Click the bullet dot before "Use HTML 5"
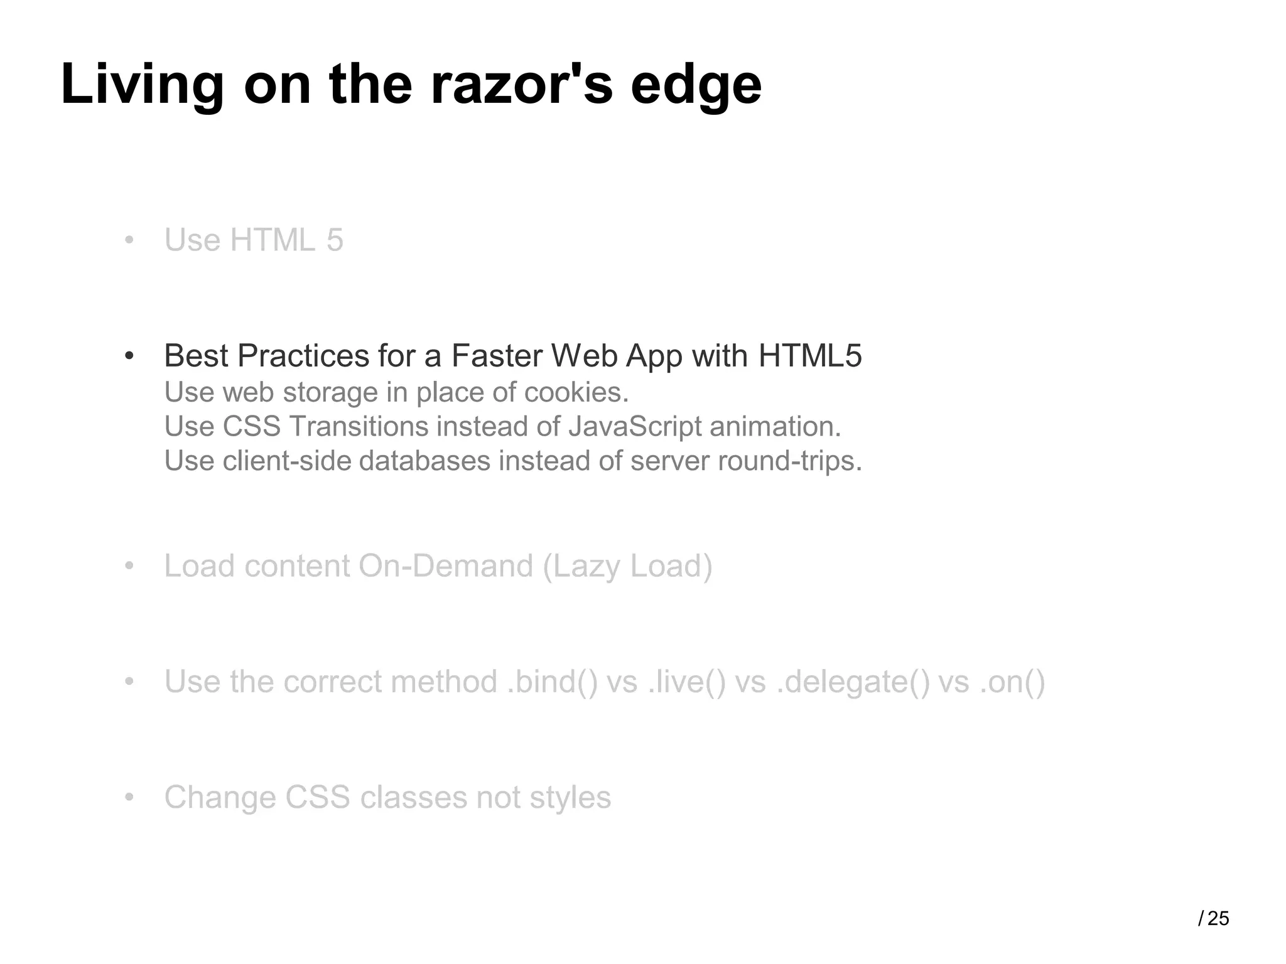The image size is (1286, 964). tap(129, 240)
